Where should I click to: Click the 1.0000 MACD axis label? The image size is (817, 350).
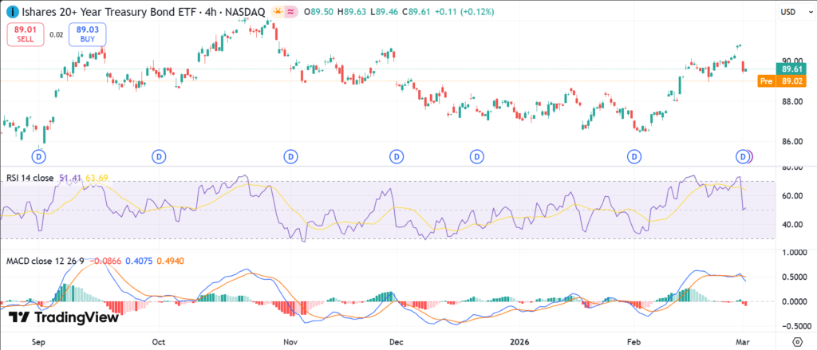pos(793,253)
